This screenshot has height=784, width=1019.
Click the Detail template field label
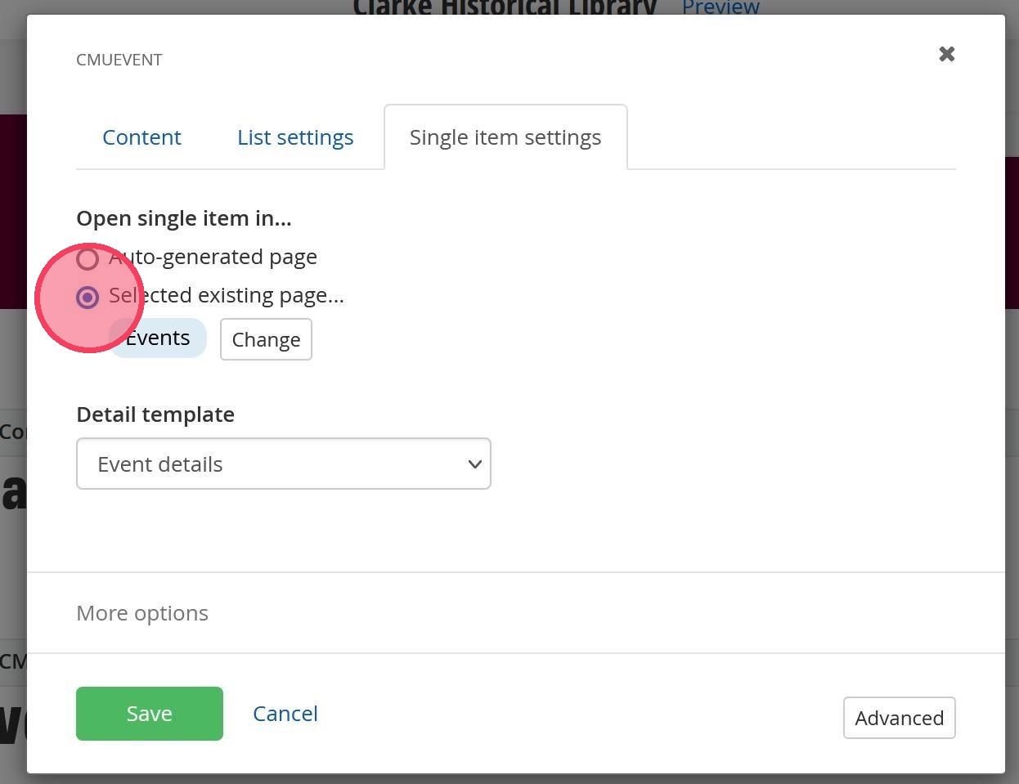coord(155,414)
